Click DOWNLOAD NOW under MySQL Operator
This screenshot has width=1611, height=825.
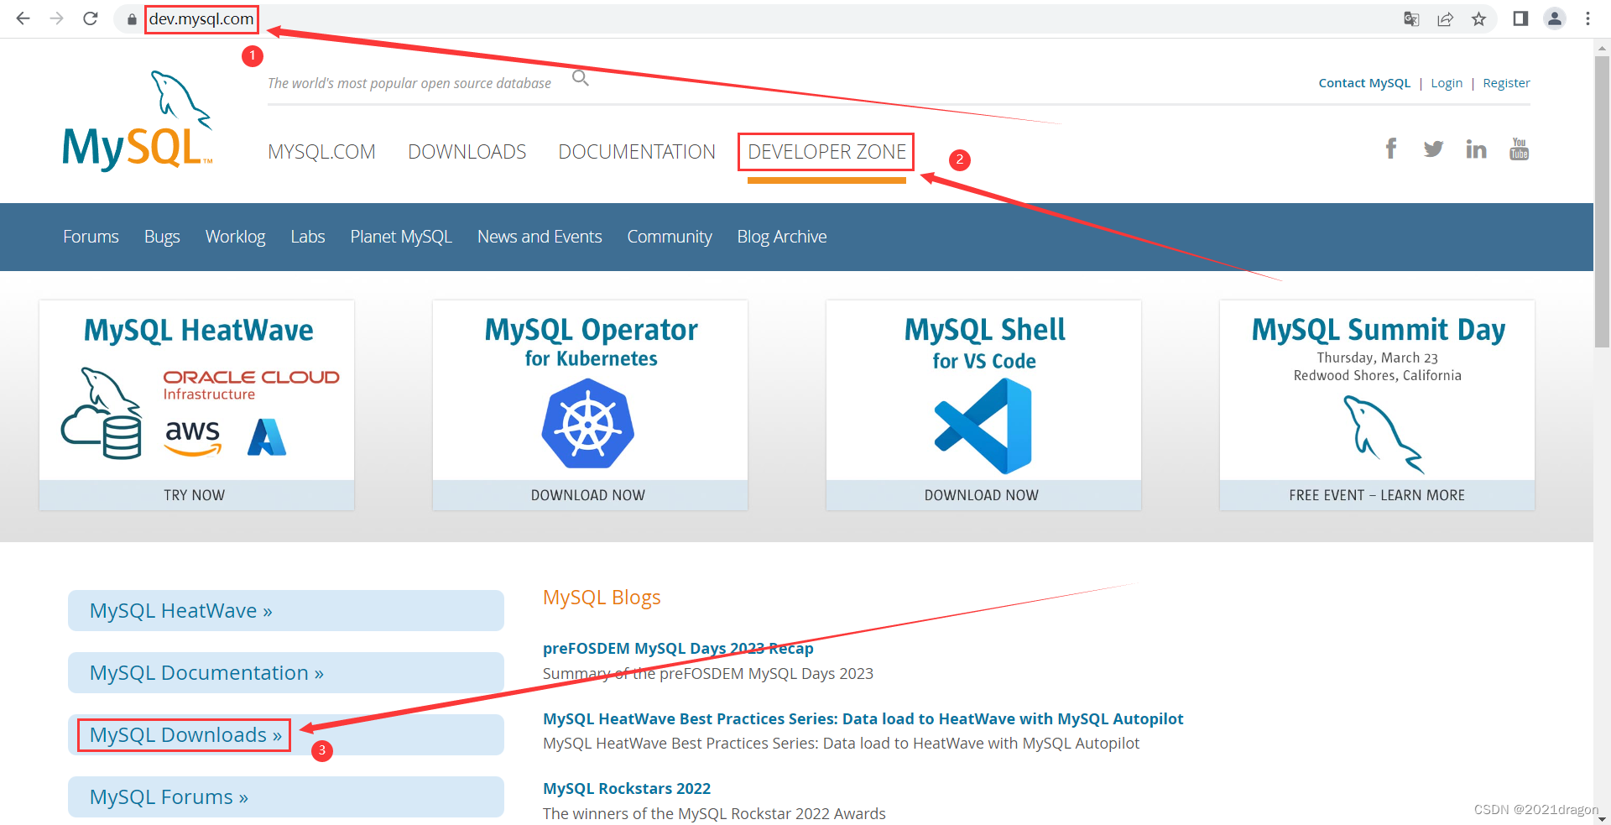coord(590,495)
